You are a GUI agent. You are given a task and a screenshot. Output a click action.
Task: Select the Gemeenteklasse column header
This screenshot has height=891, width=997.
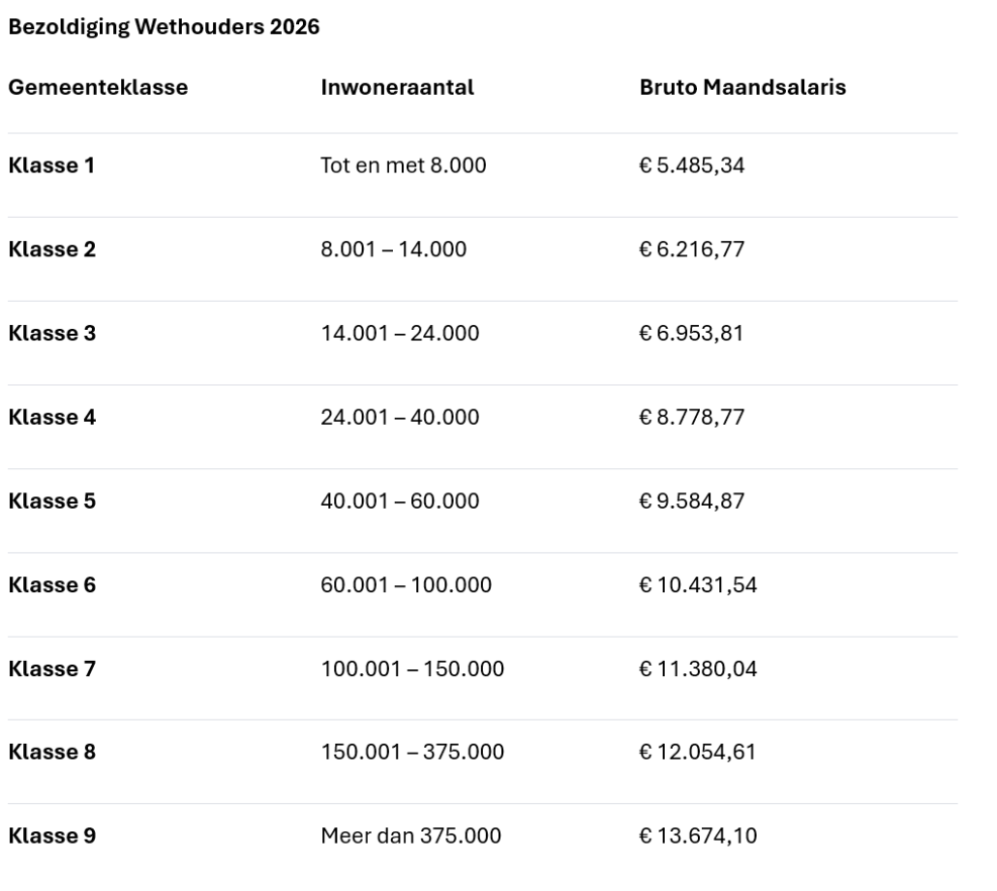[98, 88]
